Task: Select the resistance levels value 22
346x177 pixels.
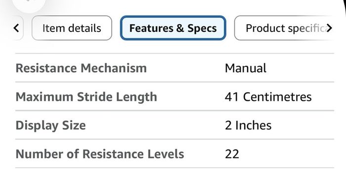Action: pos(232,154)
